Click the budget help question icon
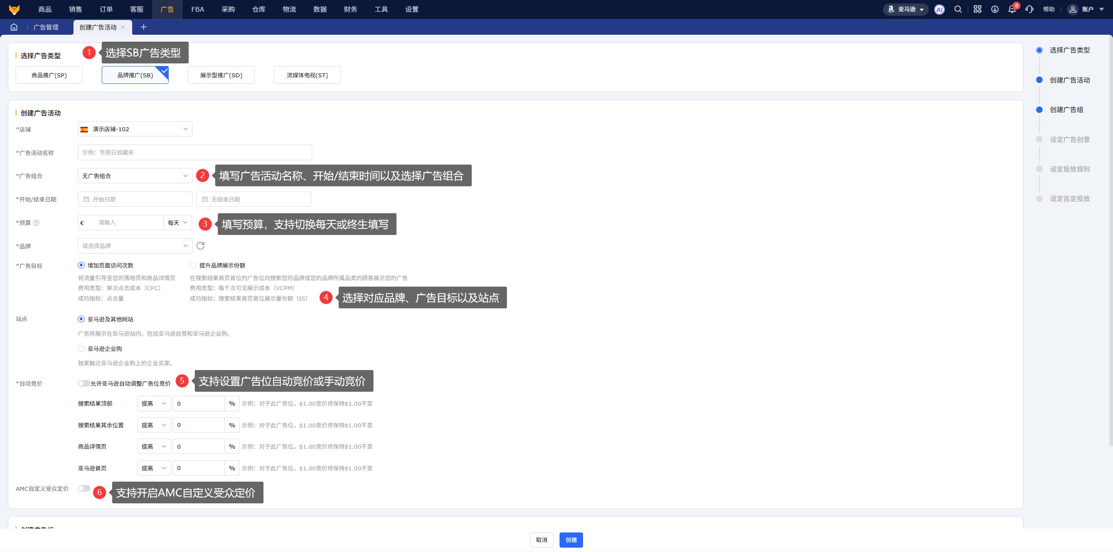 click(x=37, y=223)
